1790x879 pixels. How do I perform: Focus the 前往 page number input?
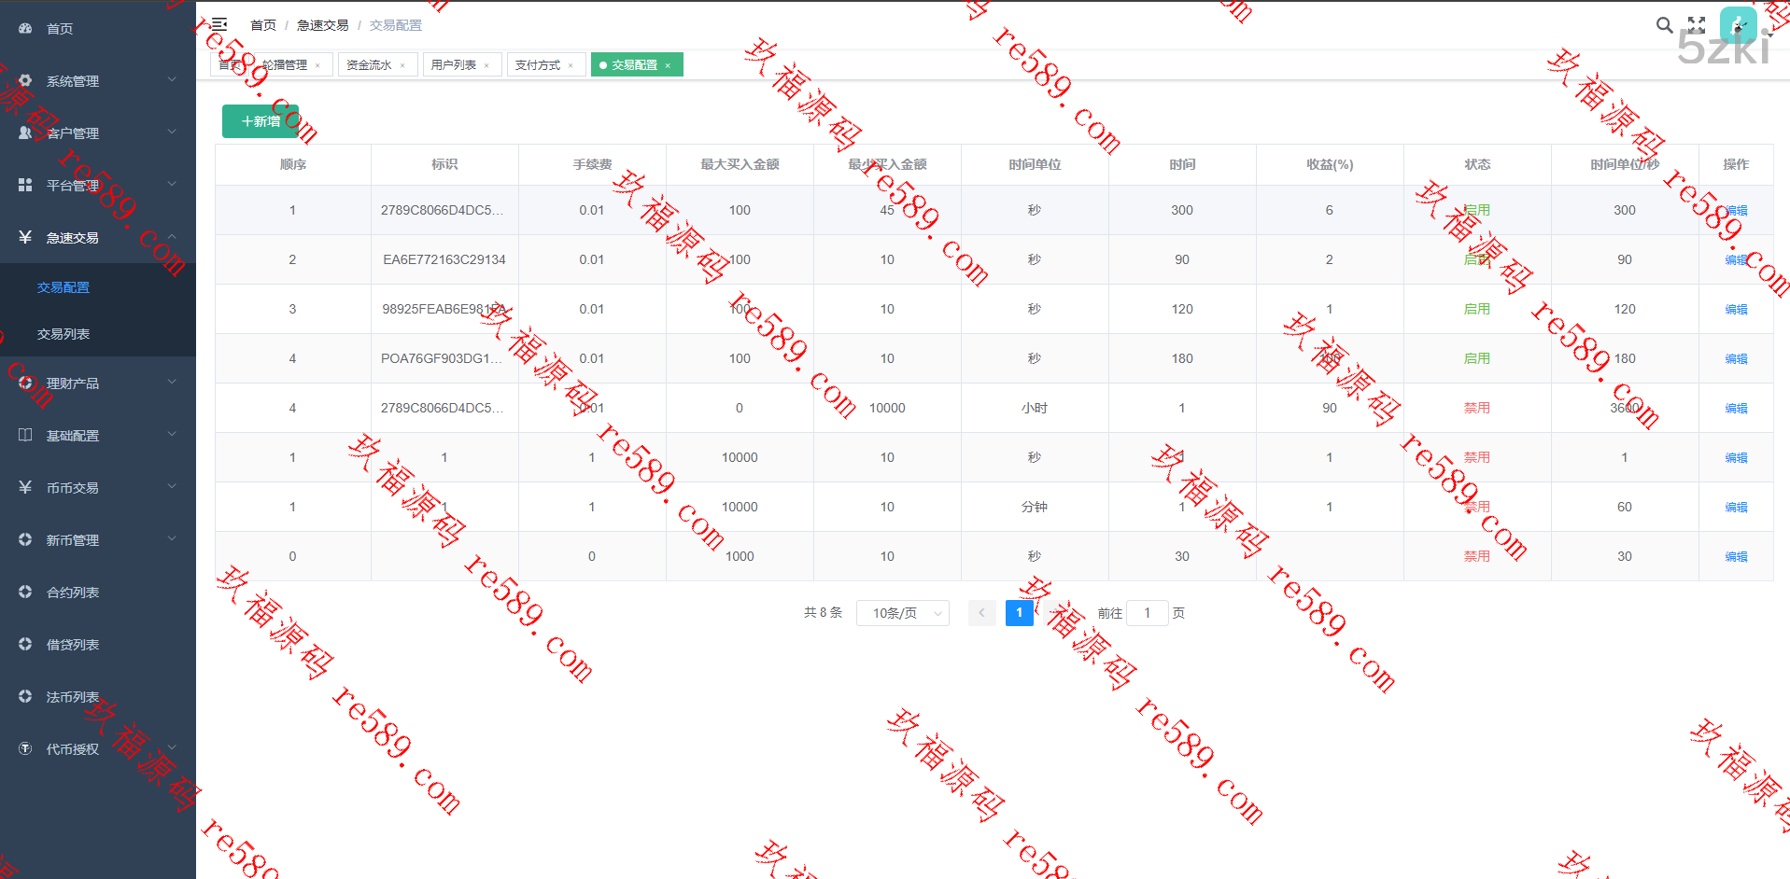tap(1148, 613)
